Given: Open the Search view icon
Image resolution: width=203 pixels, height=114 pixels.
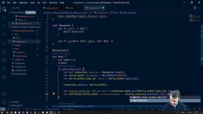Looking at the screenshot, I should pos(4,17).
